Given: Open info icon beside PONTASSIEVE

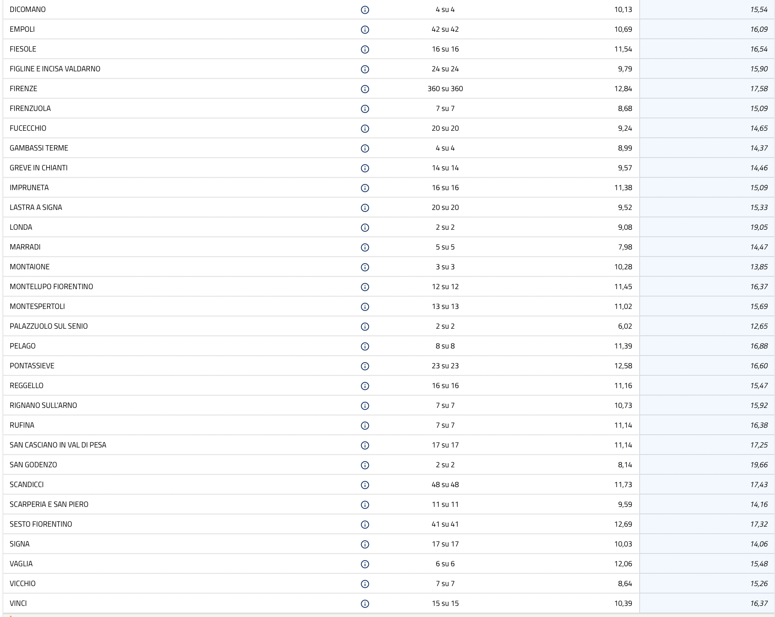Looking at the screenshot, I should click(x=365, y=366).
